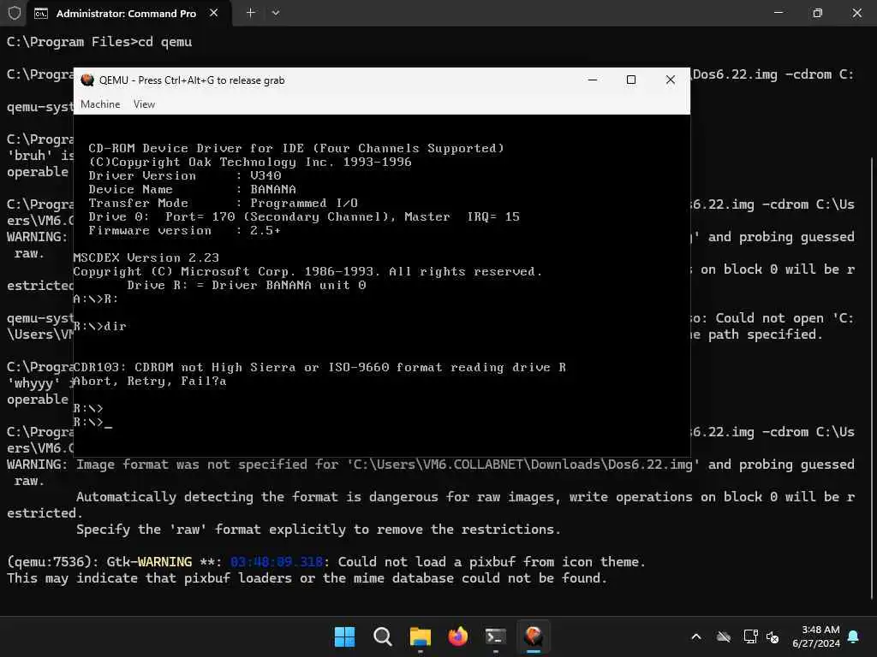Open the View menu in QEMU
877x657 pixels.
tap(144, 104)
